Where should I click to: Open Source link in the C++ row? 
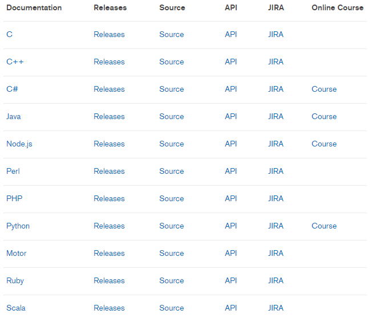[x=172, y=62]
